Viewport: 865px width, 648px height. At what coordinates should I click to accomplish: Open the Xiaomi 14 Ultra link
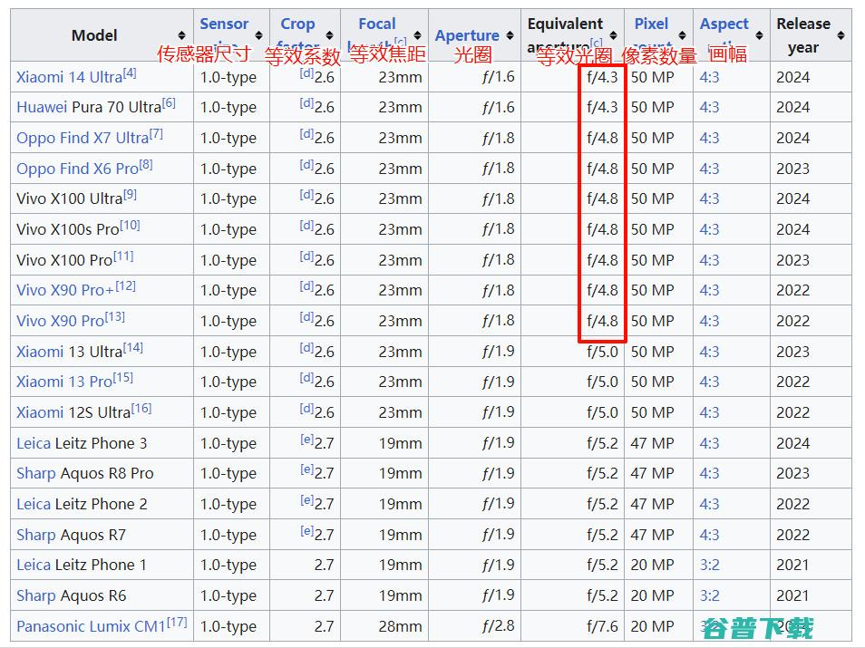68,77
